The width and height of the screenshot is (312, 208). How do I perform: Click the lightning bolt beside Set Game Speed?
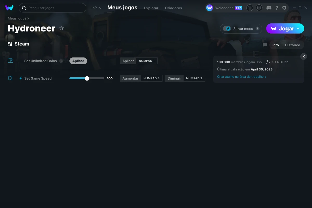coord(21,78)
